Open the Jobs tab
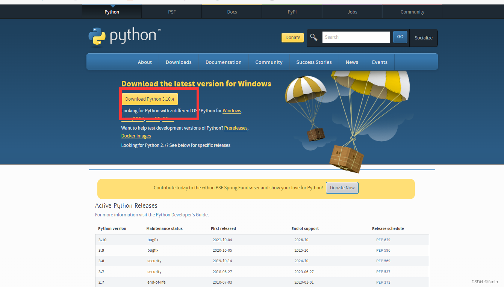Screen dimensions: 504x287 (x=352, y=12)
